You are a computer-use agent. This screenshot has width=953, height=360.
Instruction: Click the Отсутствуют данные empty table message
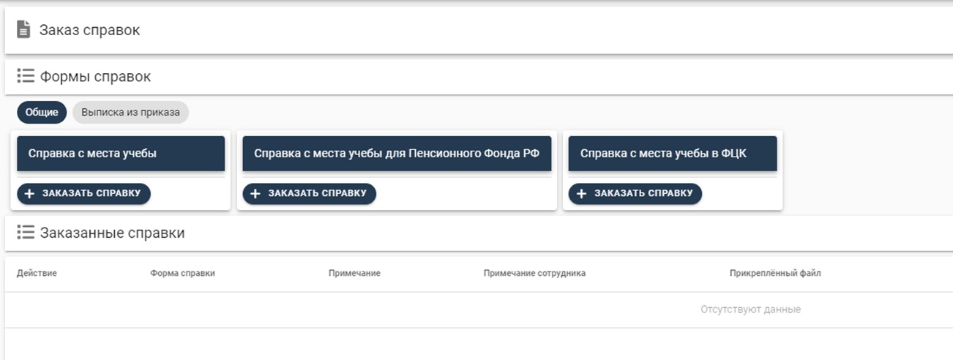coord(750,310)
